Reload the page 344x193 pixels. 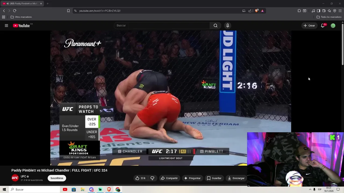(x=15, y=11)
